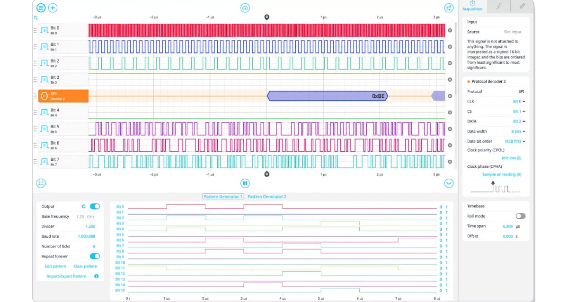
Task: Remove the Bit 0 channel
Action: point(450,30)
